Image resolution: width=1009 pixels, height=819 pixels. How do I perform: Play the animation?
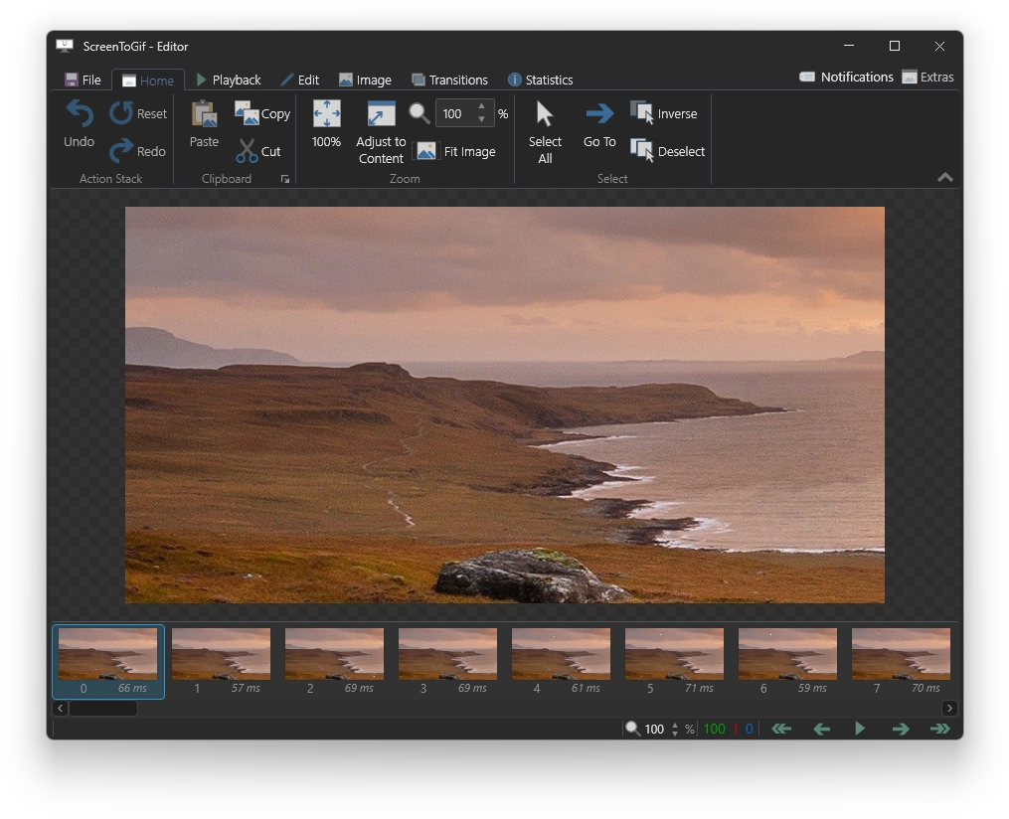click(860, 729)
